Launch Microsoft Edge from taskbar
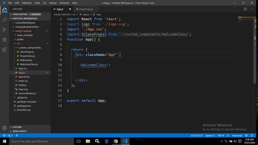The height and width of the screenshot is (145, 258). tap(106, 141)
